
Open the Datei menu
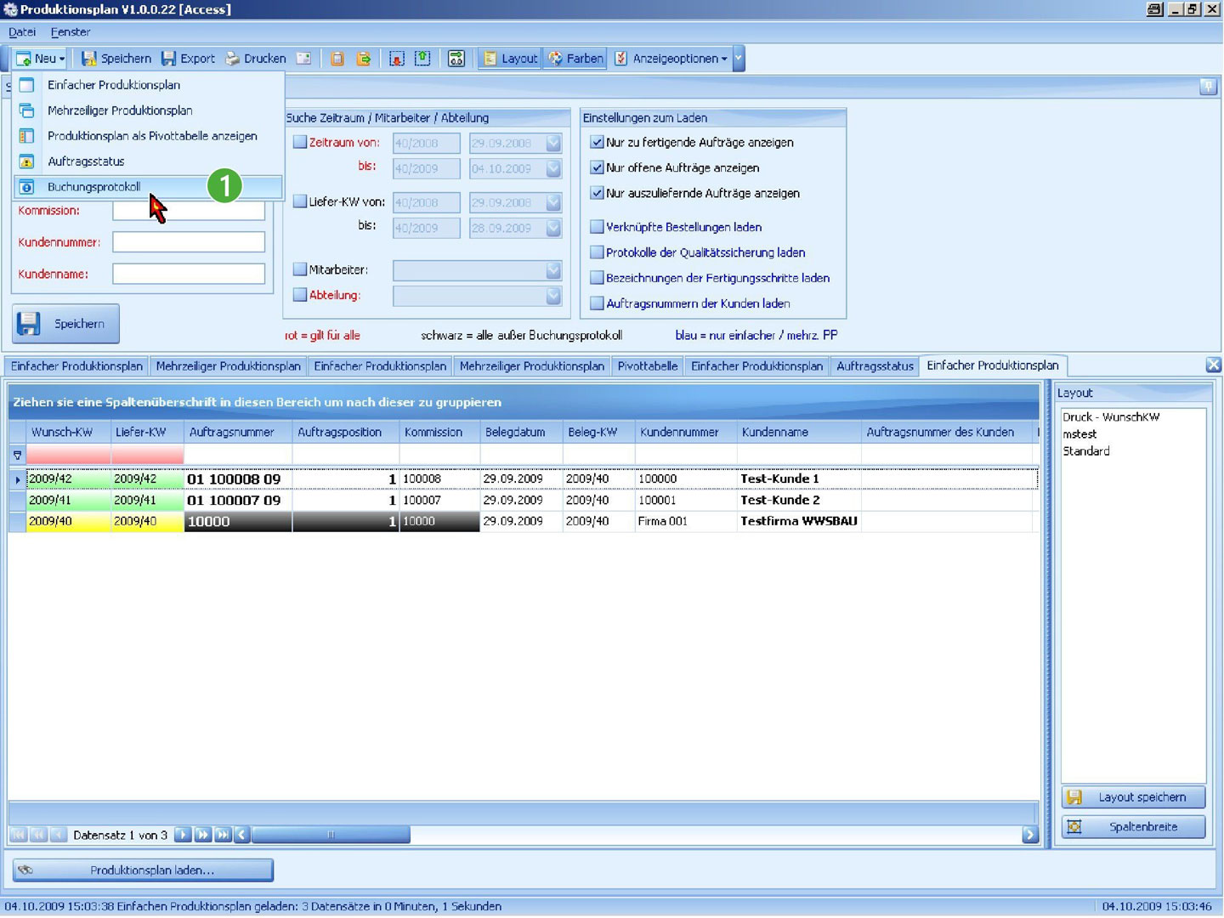coord(22,32)
